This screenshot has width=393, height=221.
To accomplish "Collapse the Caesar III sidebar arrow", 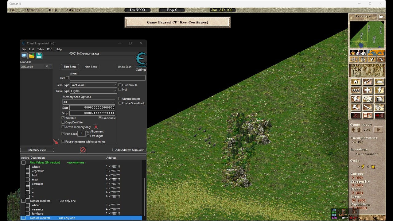I will coord(381,17).
